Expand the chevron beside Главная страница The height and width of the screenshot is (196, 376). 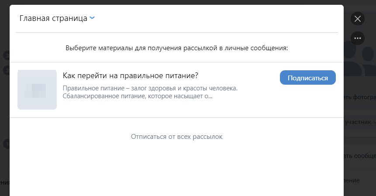tap(92, 18)
